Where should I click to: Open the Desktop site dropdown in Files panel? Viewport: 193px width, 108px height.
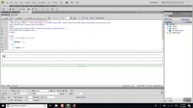point(172,19)
